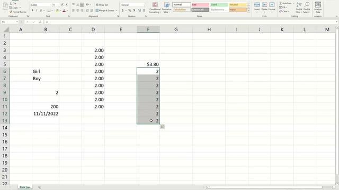
Task: Toggle Italic formatting
Action: pyautogui.click(x=37, y=11)
